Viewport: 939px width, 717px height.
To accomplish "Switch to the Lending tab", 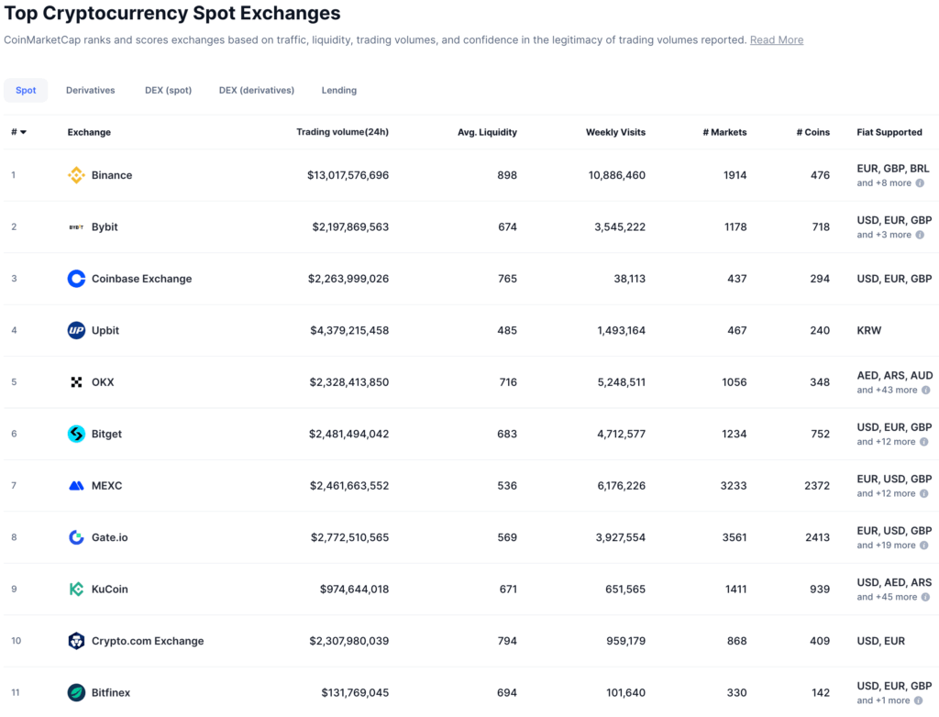I will click(338, 90).
